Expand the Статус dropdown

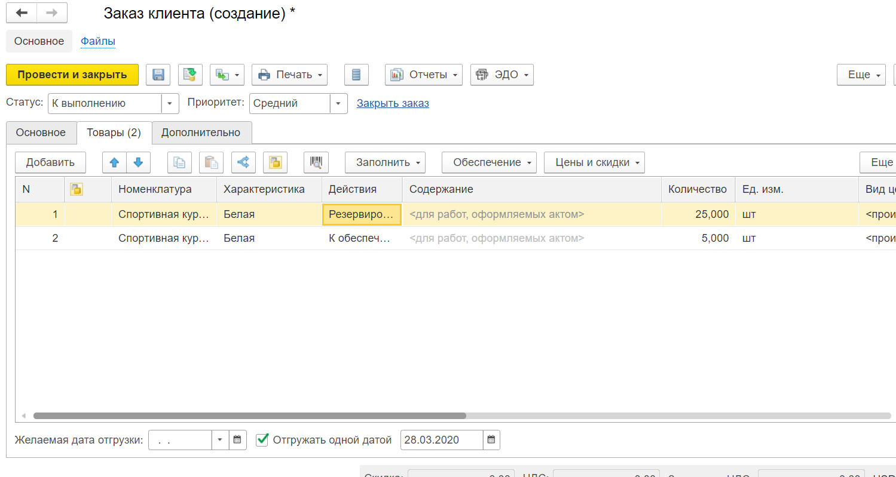coord(170,103)
